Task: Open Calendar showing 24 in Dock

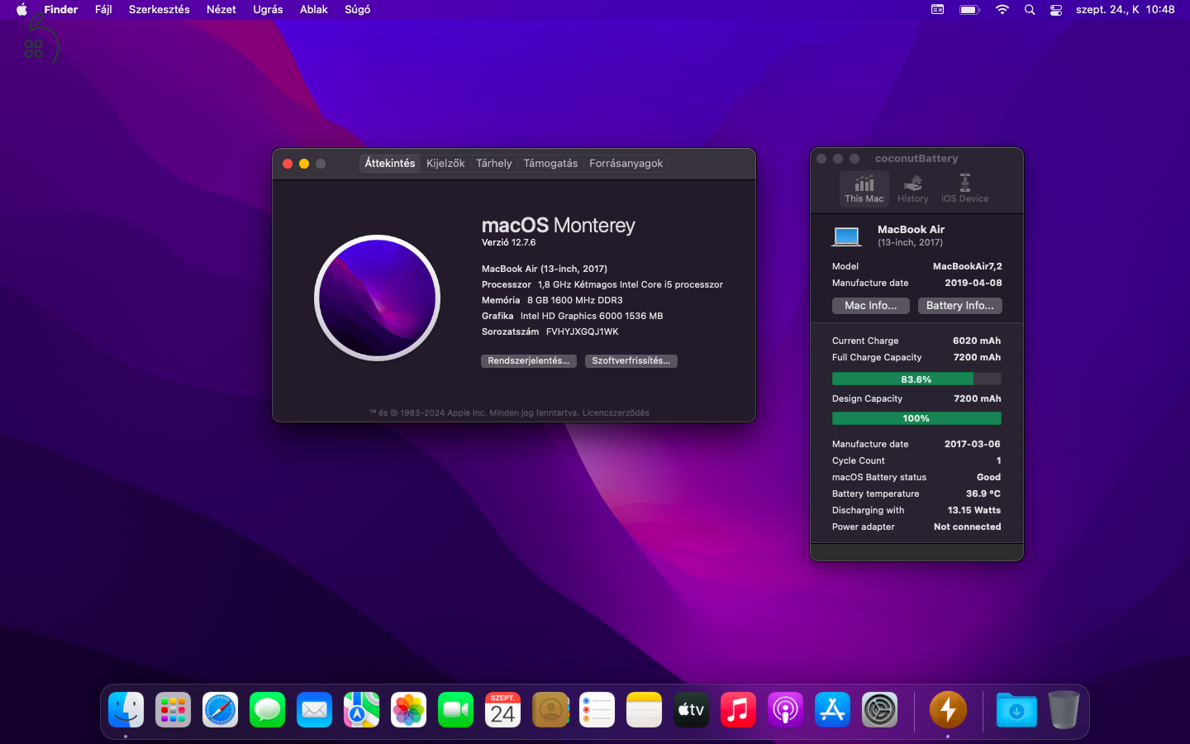Action: (x=502, y=710)
